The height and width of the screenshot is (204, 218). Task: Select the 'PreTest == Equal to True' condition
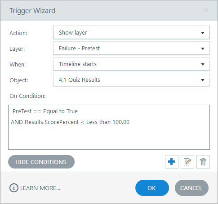click(45, 111)
